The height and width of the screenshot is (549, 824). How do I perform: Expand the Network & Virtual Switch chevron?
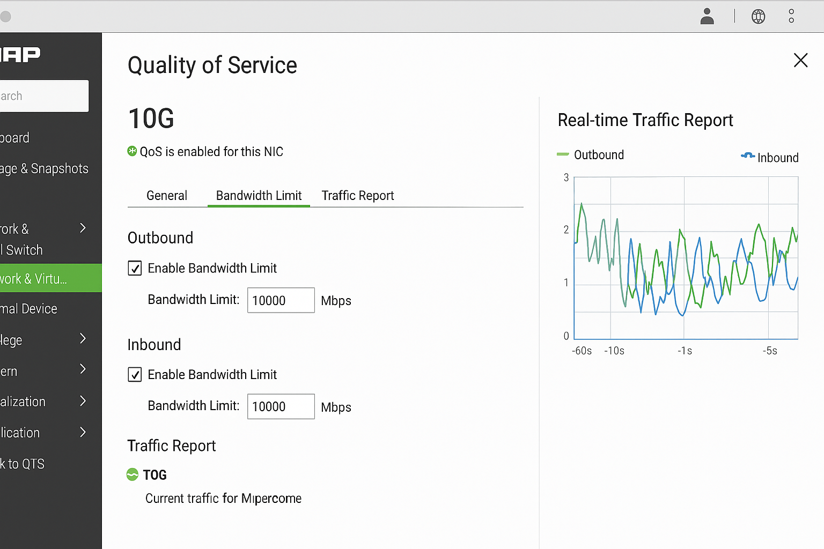(x=83, y=228)
